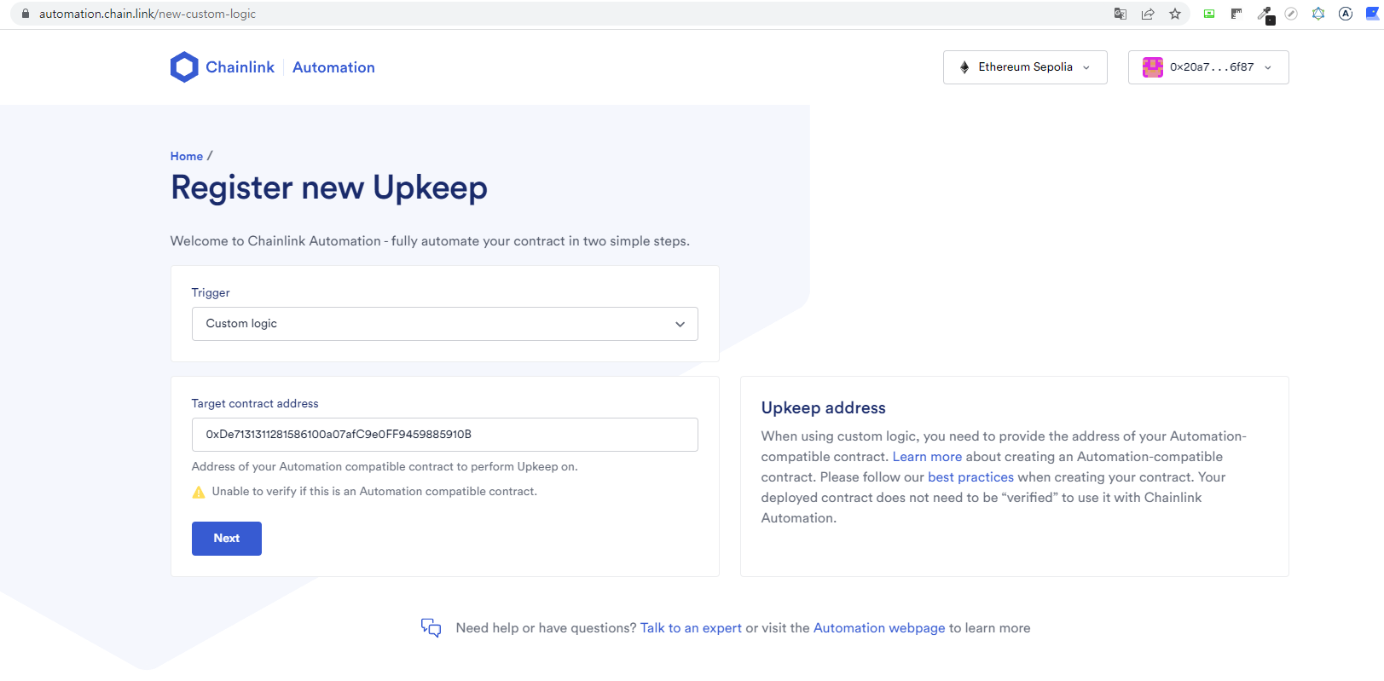Click the Target contract address label
The height and width of the screenshot is (681, 1384).
(255, 404)
